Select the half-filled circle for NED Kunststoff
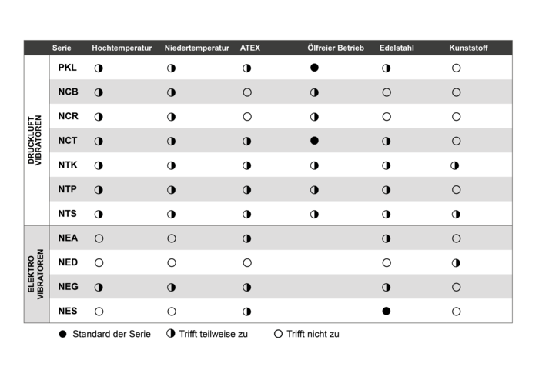This screenshot has width=539, height=370. pos(456,263)
